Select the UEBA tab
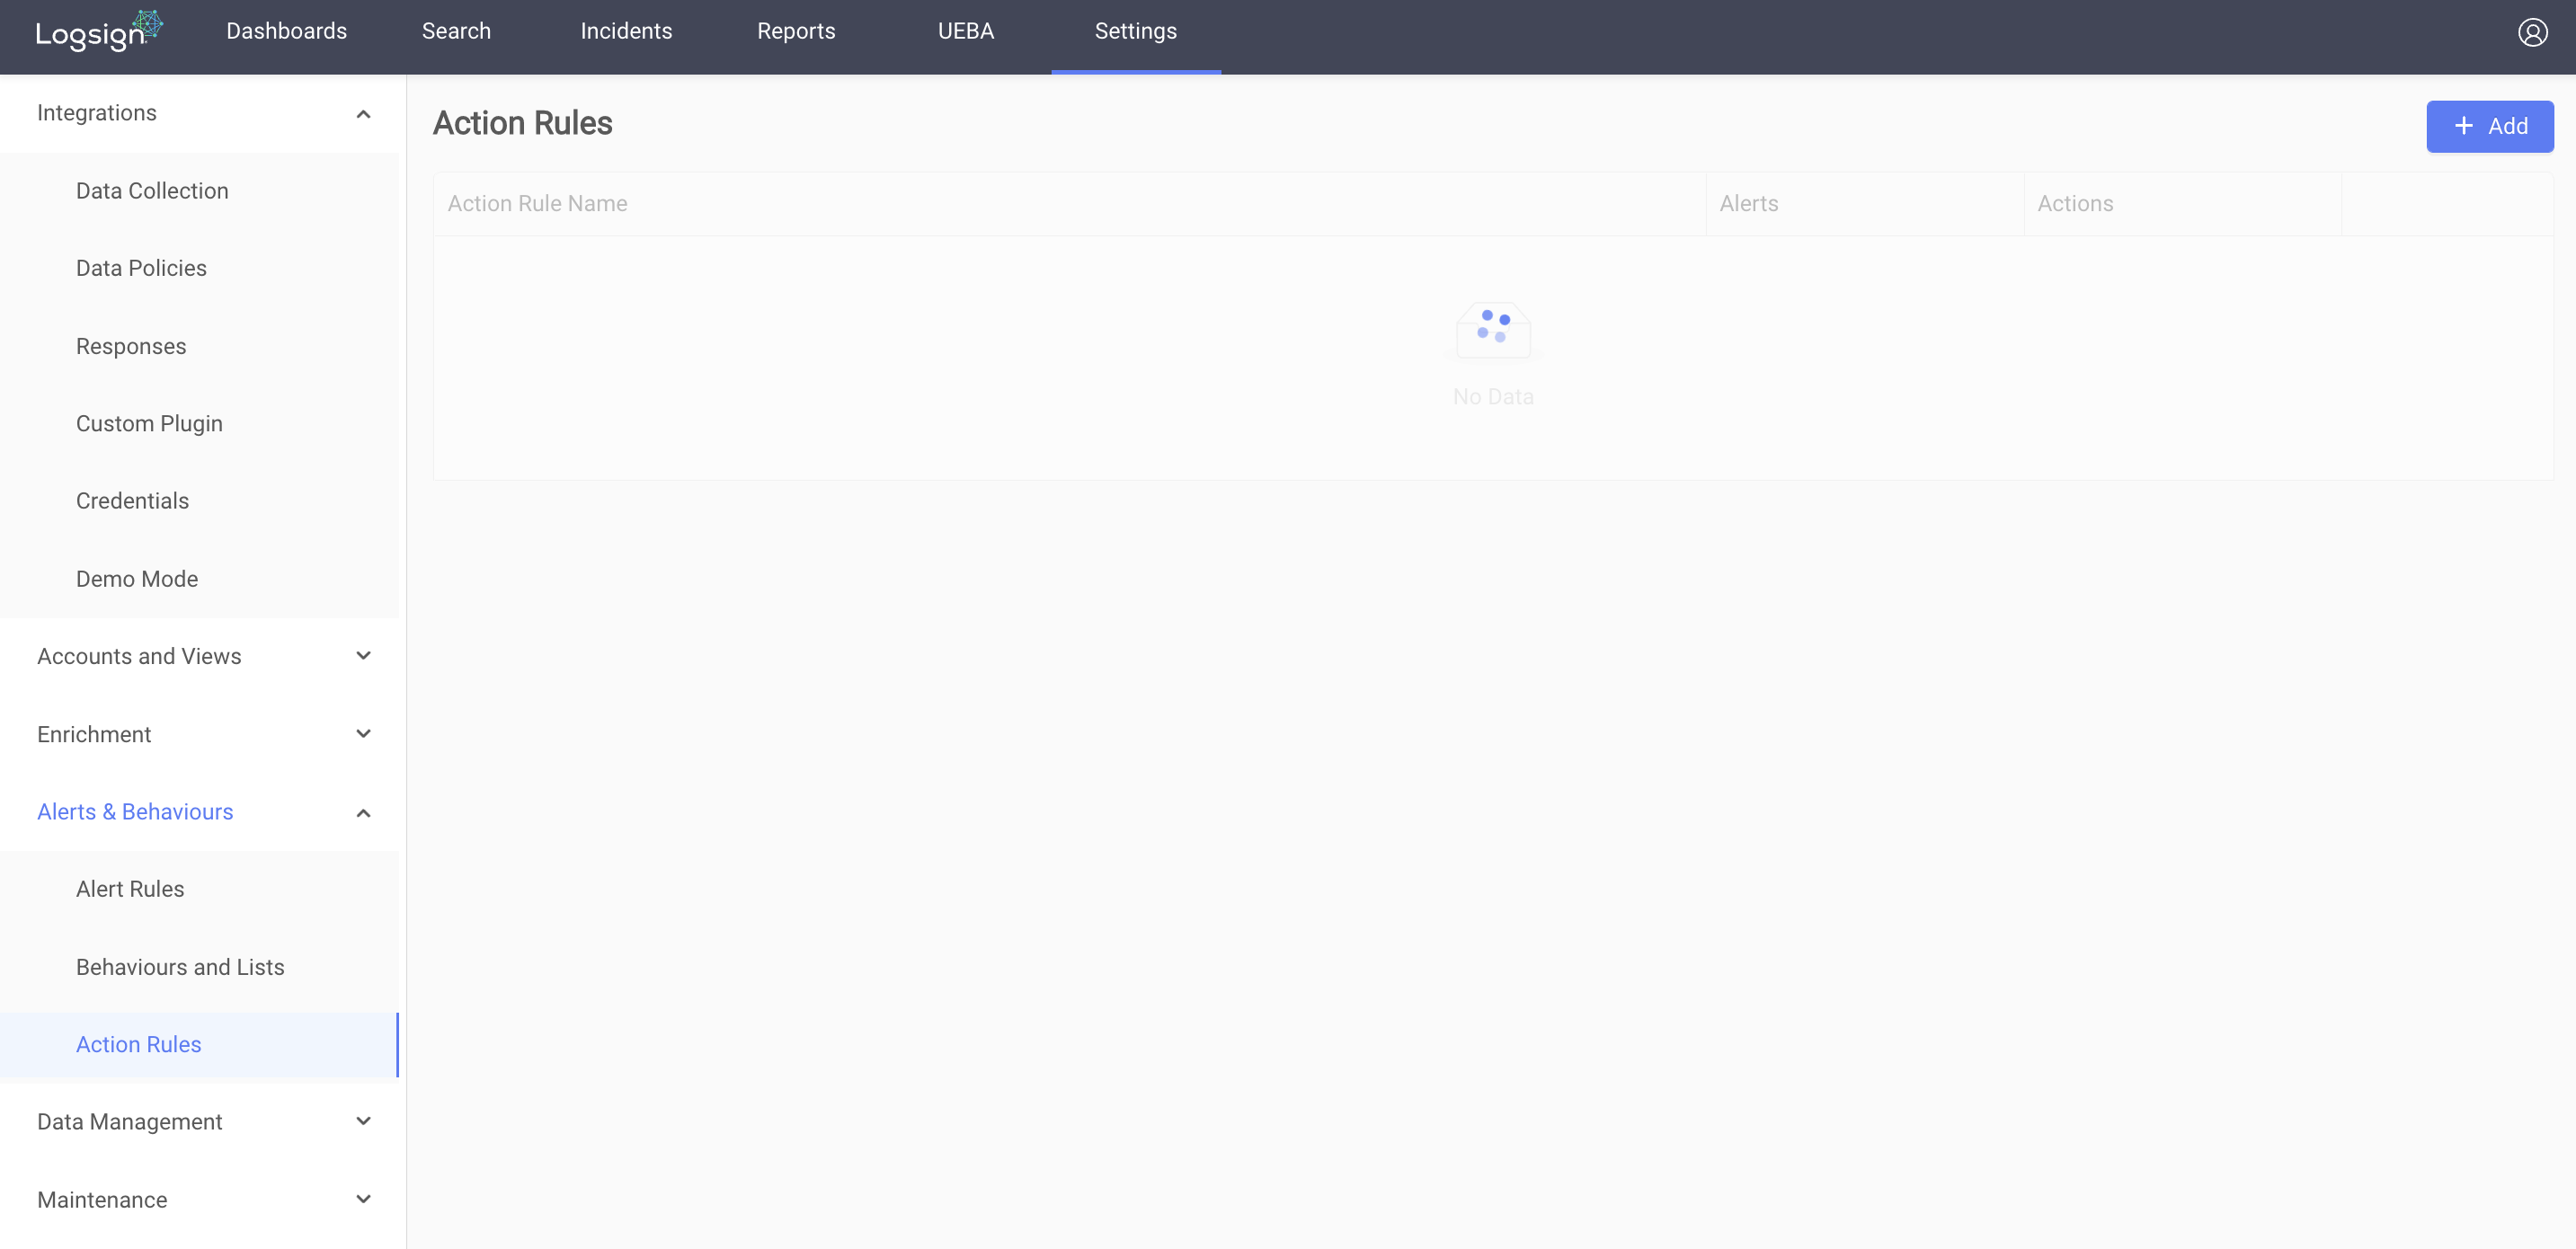The width and height of the screenshot is (2576, 1249). click(x=966, y=31)
